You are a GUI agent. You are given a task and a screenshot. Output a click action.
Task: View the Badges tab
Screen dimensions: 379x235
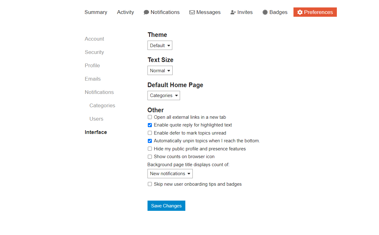[275, 12]
